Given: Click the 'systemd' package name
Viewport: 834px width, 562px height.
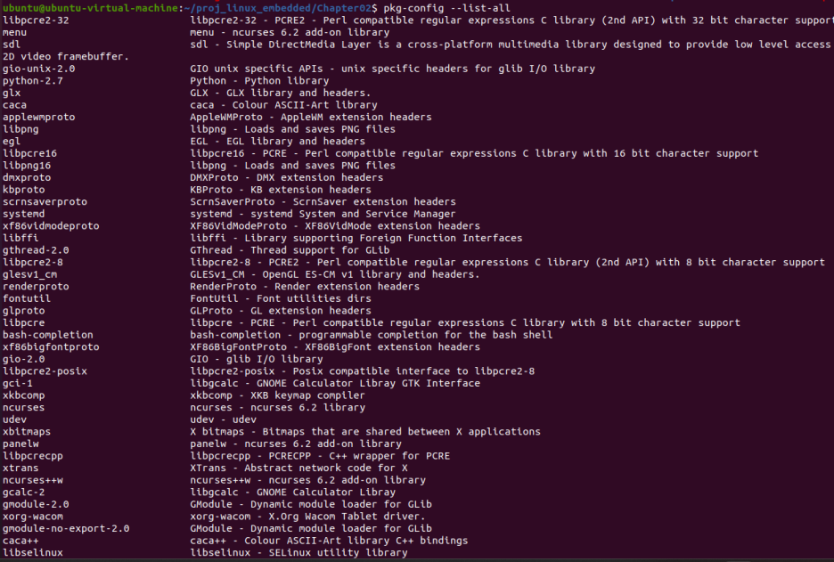Looking at the screenshot, I should point(24,214).
